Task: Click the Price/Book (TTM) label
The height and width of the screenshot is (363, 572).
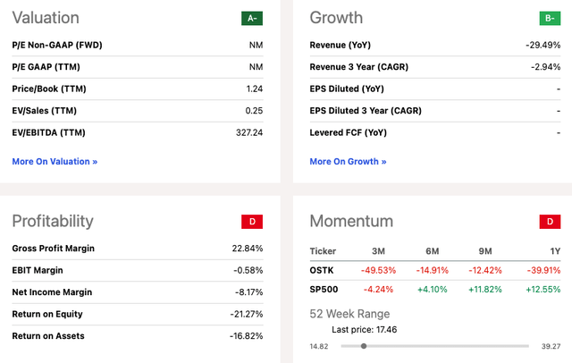Action: [x=51, y=88]
